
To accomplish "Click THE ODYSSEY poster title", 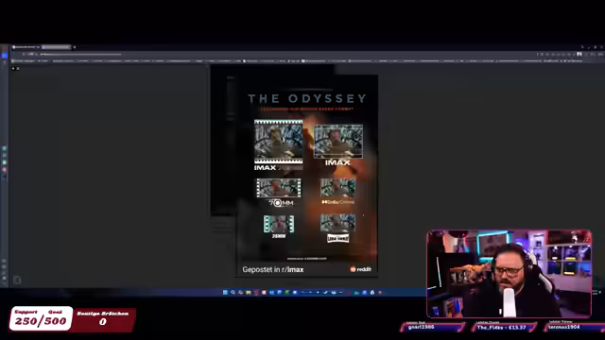I will point(307,98).
